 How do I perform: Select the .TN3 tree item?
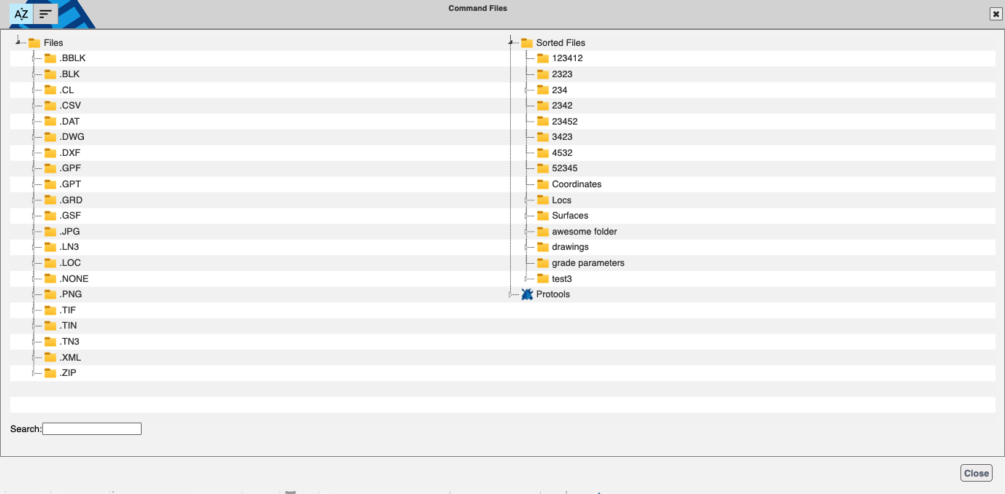69,342
